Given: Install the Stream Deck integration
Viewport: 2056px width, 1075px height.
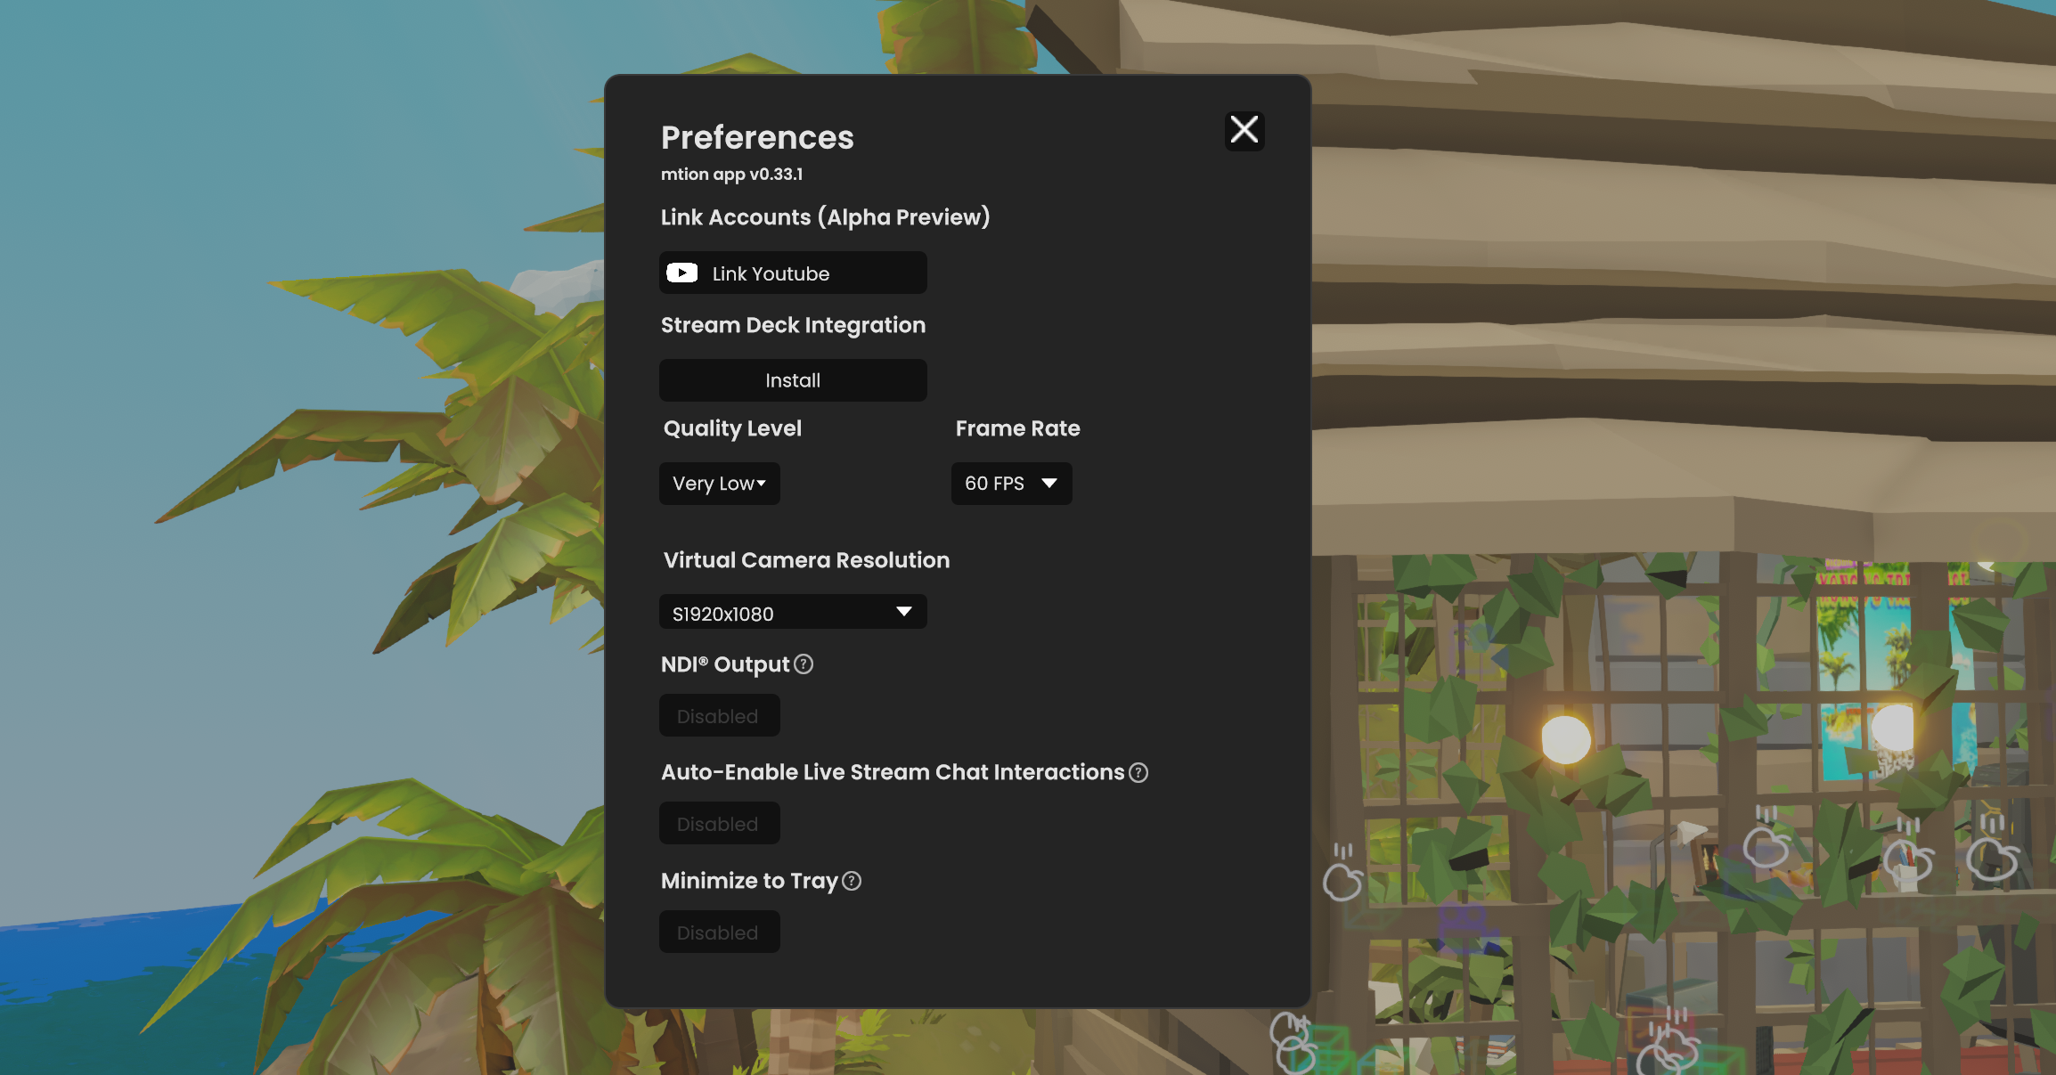Looking at the screenshot, I should pyautogui.click(x=793, y=380).
